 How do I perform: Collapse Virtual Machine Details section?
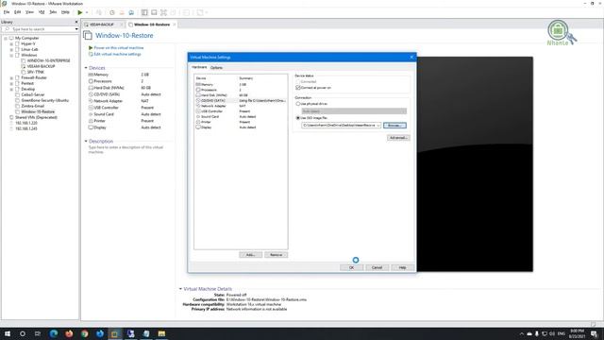coord(180,289)
